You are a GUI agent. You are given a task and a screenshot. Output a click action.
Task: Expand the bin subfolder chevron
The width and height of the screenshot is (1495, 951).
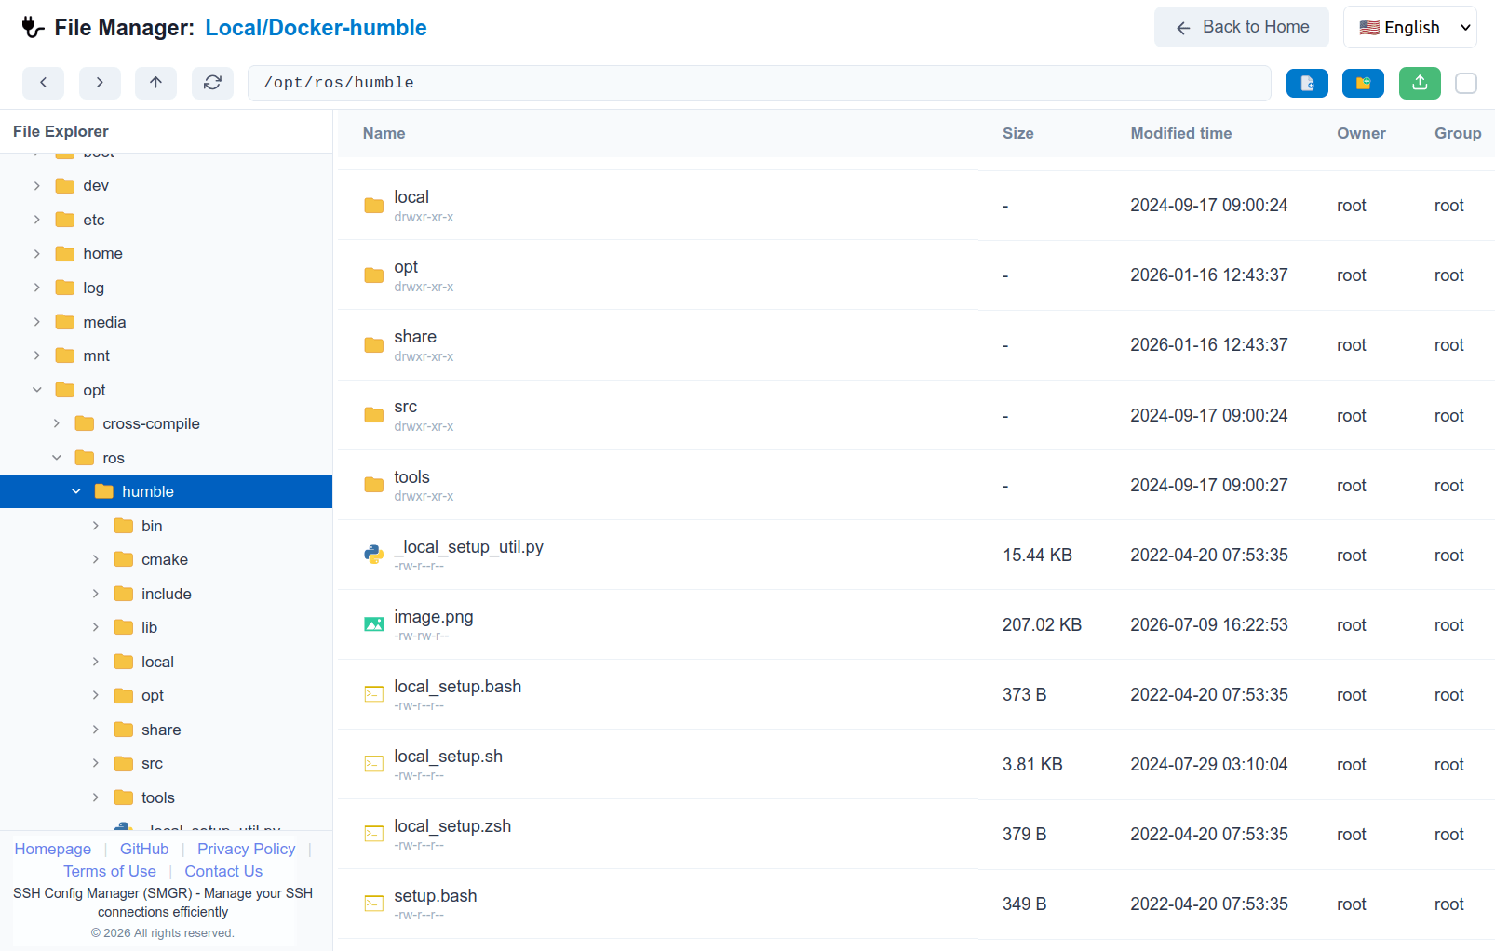96,526
